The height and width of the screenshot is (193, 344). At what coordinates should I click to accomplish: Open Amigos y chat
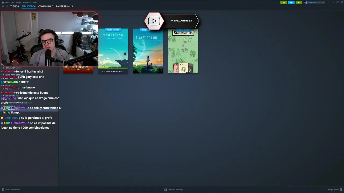coord(333,190)
